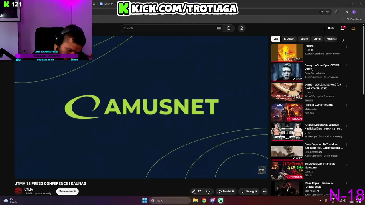
Task: Open the Chrome profile avatar L
Action: click(354, 12)
